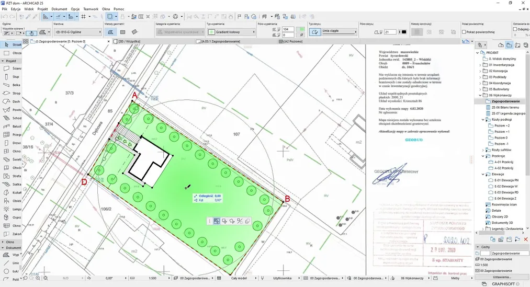530x287 pixels.
Task: Collapse the Elewacje tree folder
Action: (483, 175)
